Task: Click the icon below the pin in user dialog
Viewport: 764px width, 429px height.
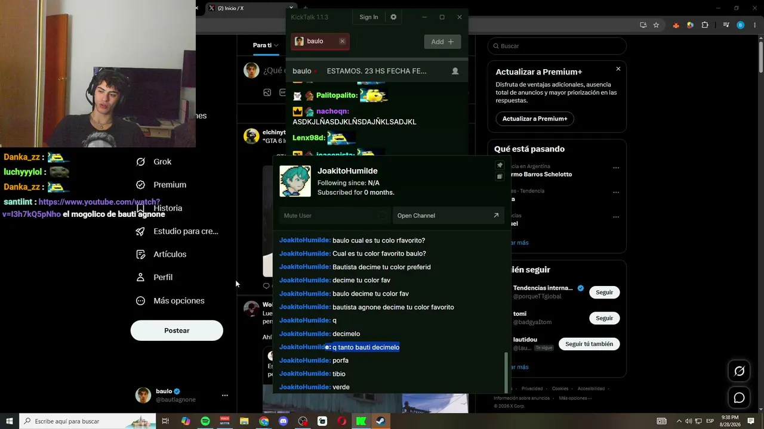Action: [500, 176]
